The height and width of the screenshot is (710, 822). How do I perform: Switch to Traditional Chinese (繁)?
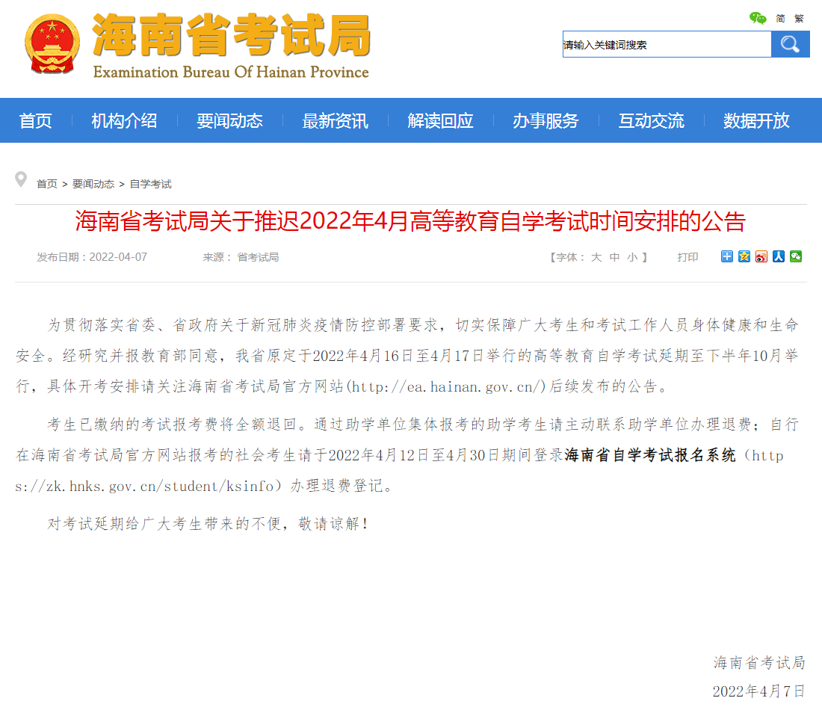pos(799,18)
